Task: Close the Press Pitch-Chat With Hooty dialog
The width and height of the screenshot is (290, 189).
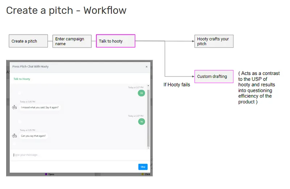Action: coord(146,67)
